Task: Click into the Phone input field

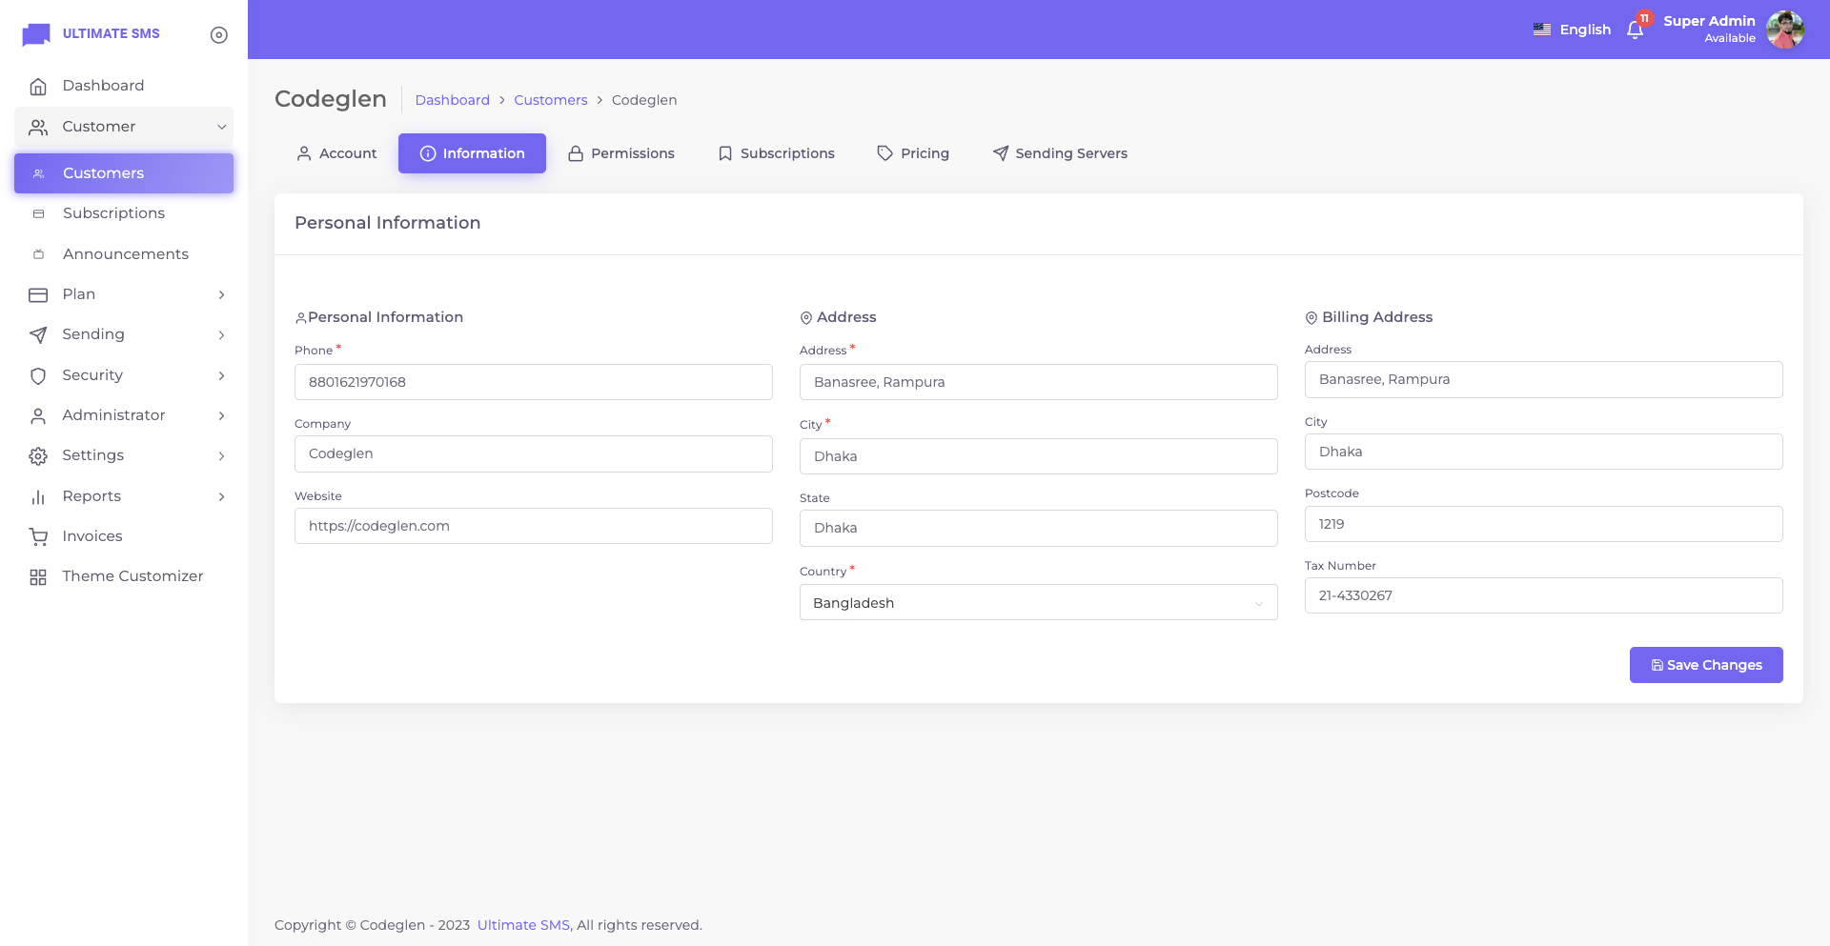Action: coord(533,382)
